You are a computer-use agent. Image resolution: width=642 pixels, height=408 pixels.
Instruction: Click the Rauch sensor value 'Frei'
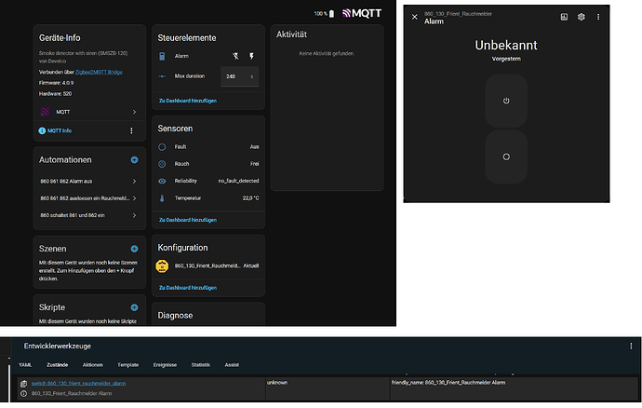pyautogui.click(x=255, y=164)
